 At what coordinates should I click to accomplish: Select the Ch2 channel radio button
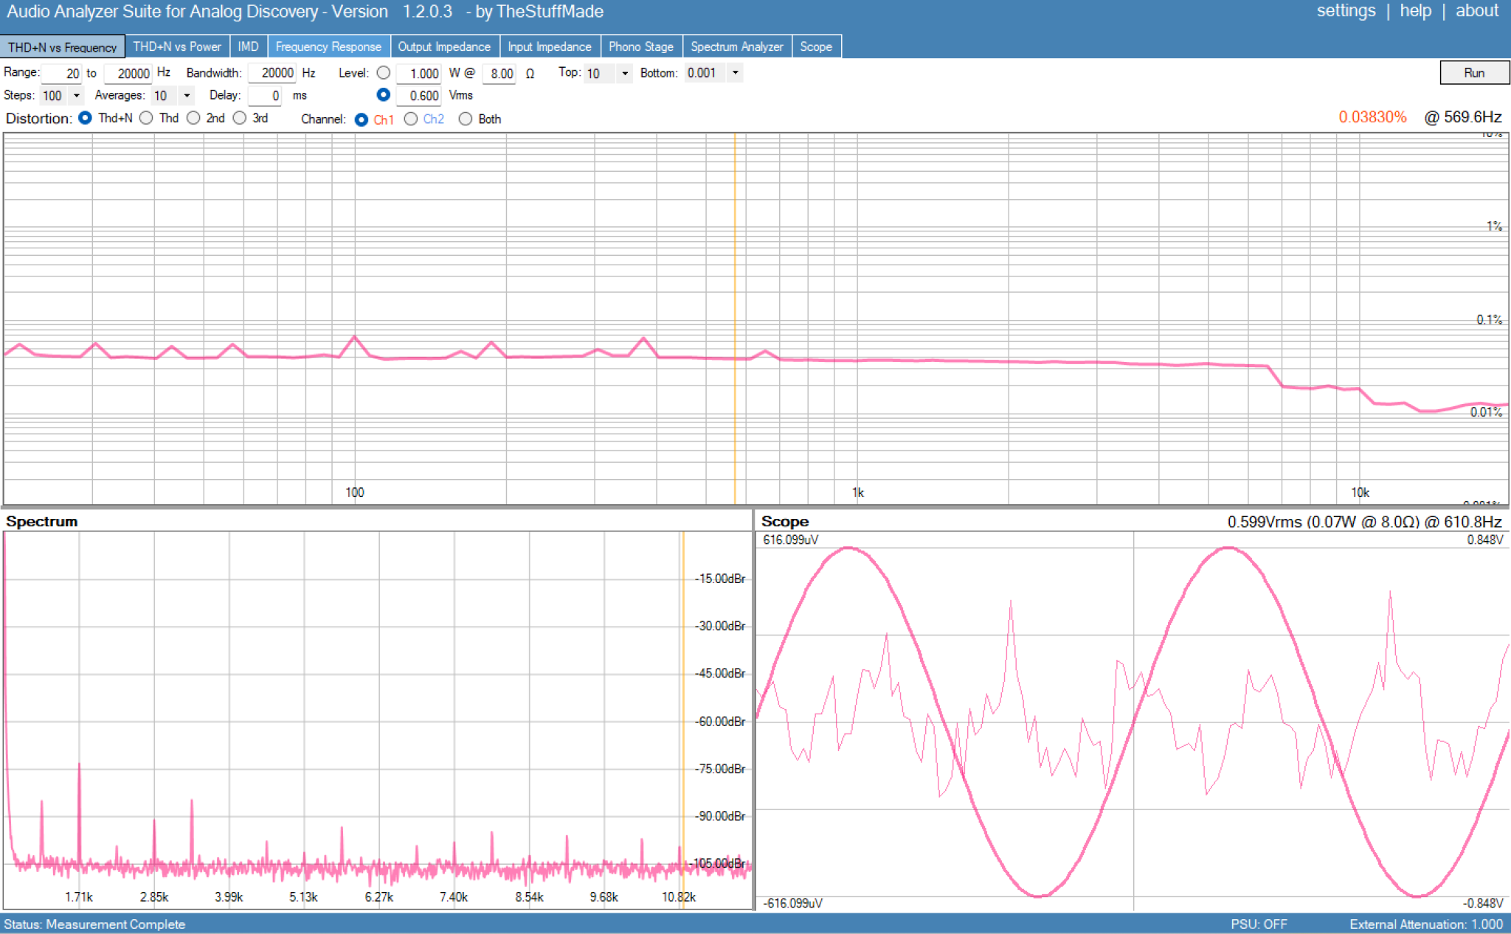411,119
